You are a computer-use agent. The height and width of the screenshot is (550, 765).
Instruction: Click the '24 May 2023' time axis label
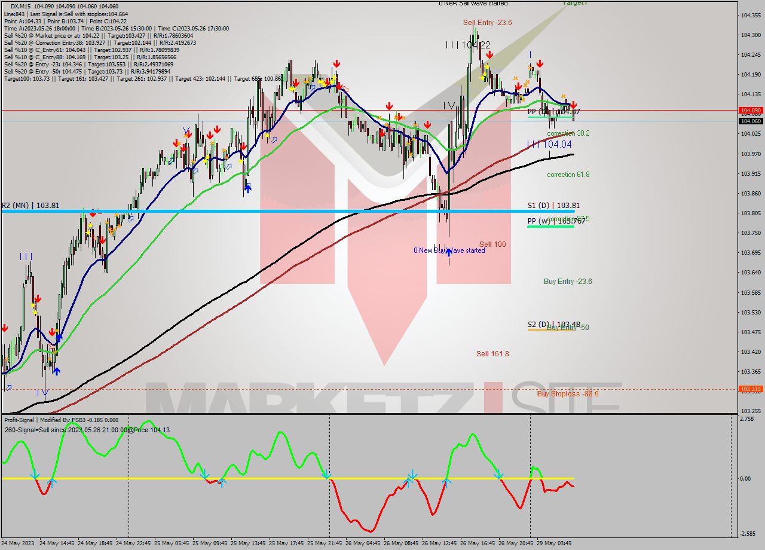(x=19, y=543)
